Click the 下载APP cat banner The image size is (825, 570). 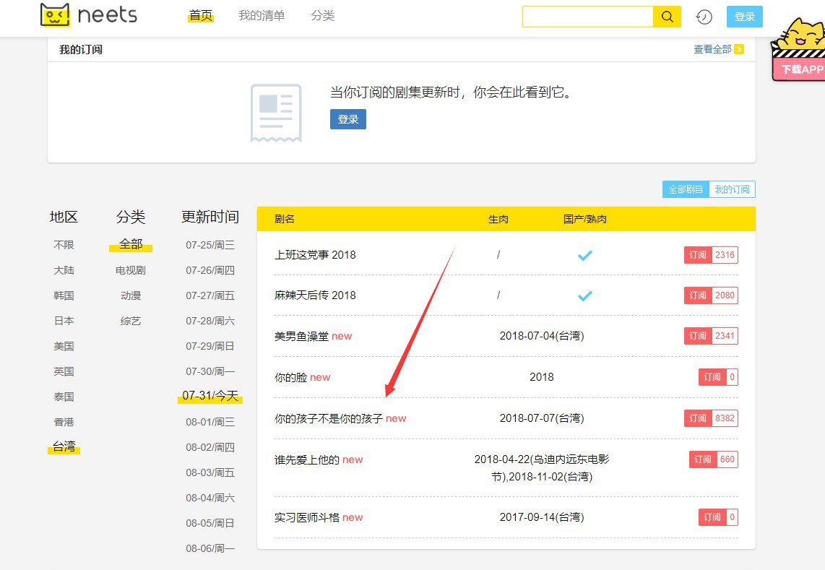point(798,52)
